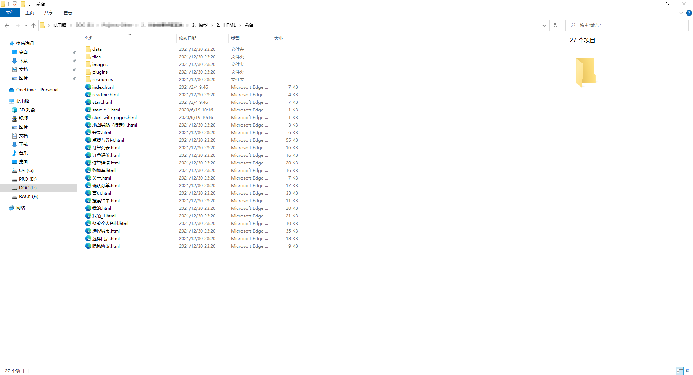Open 下载 under quick access

(23, 61)
